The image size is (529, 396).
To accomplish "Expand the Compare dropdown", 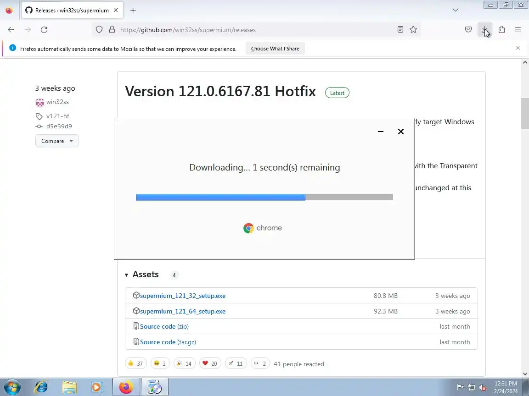I will coord(57,141).
